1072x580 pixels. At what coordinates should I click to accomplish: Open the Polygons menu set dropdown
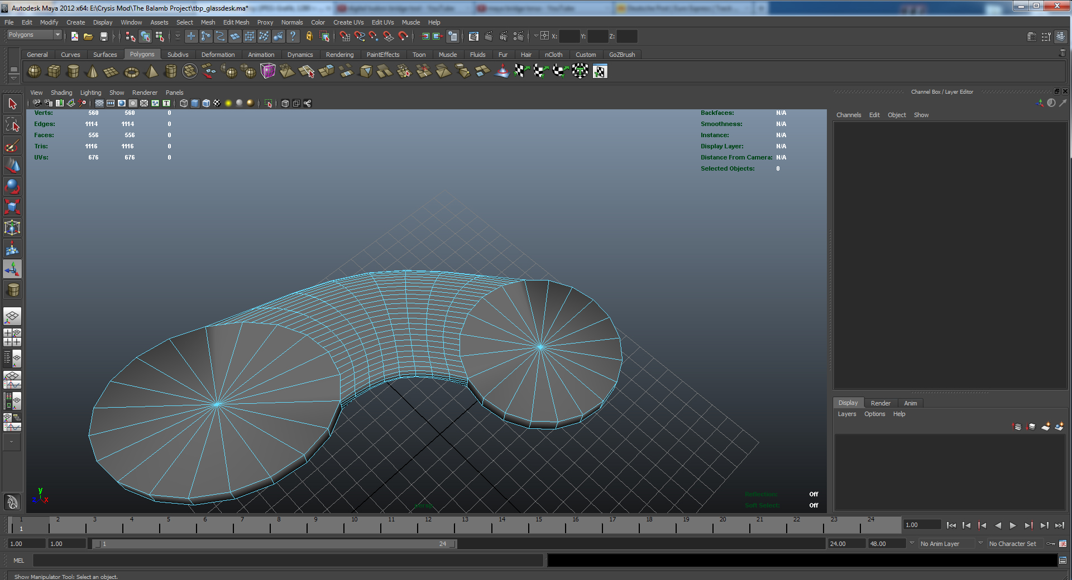coord(34,35)
